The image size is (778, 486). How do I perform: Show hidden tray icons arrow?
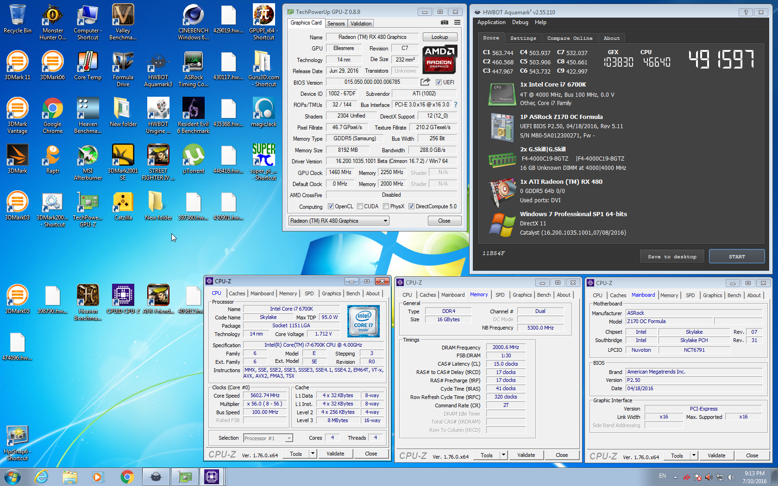pos(675,477)
